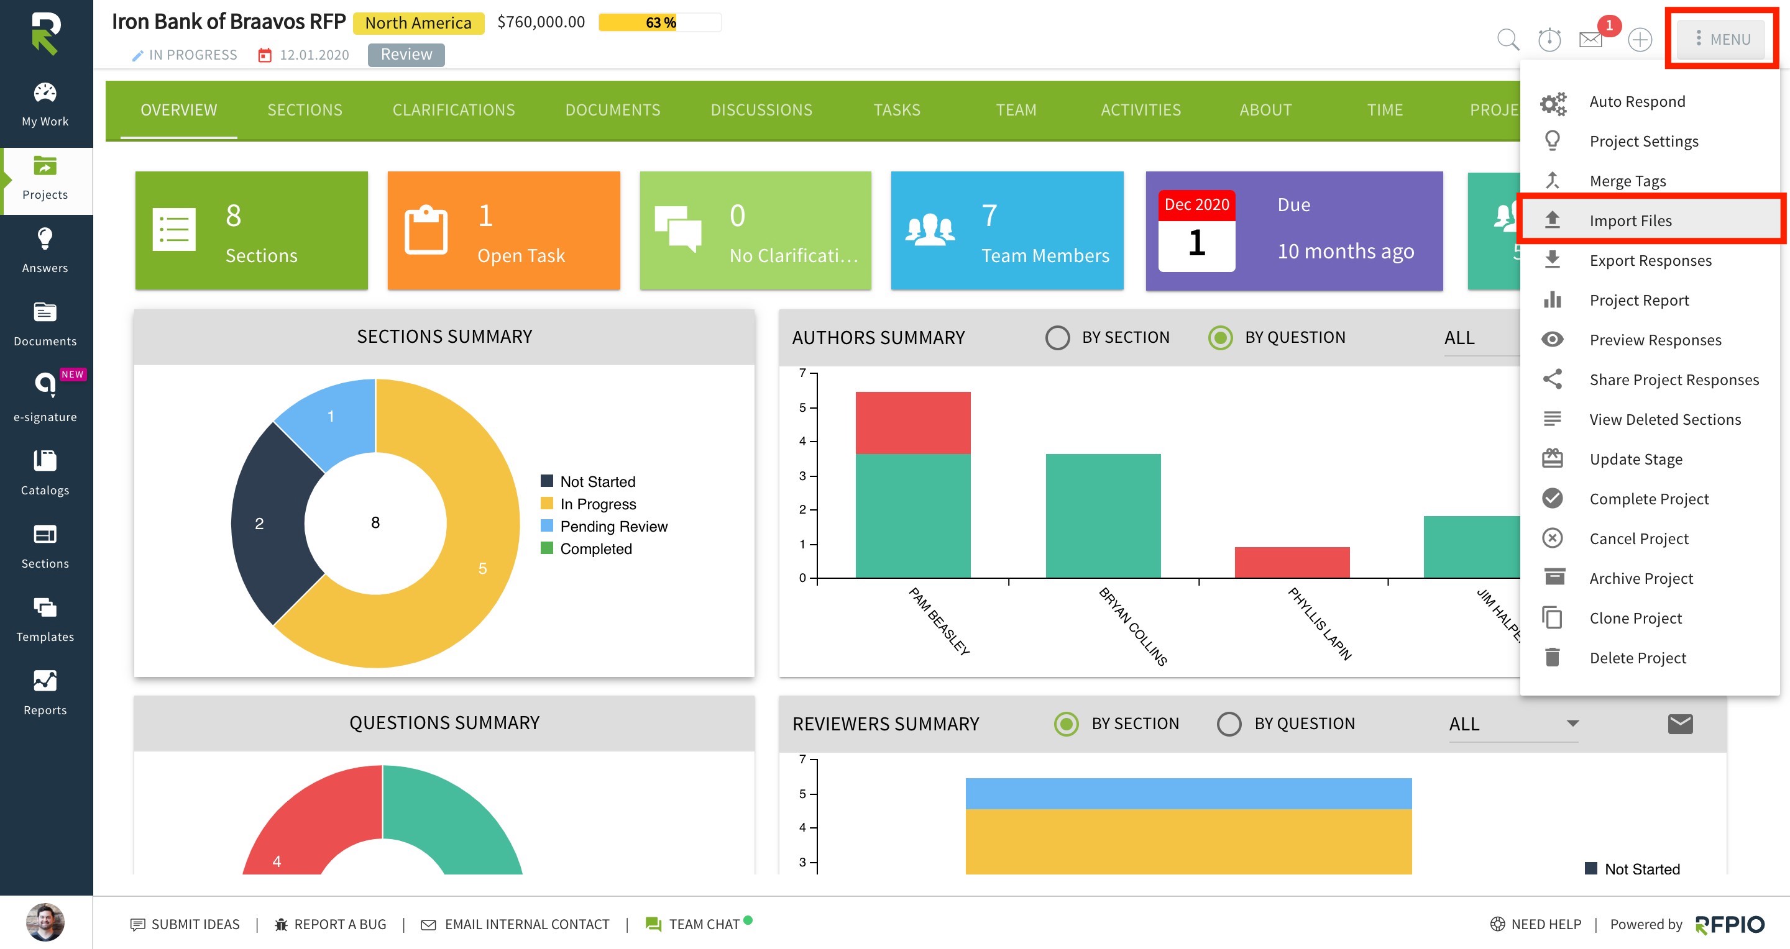Click the plus add icon
This screenshot has width=1790, height=949.
coord(1640,40)
